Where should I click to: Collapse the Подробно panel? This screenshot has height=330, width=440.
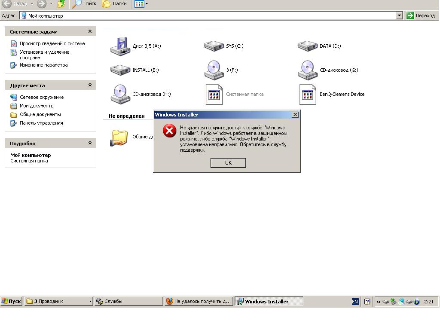(90, 143)
